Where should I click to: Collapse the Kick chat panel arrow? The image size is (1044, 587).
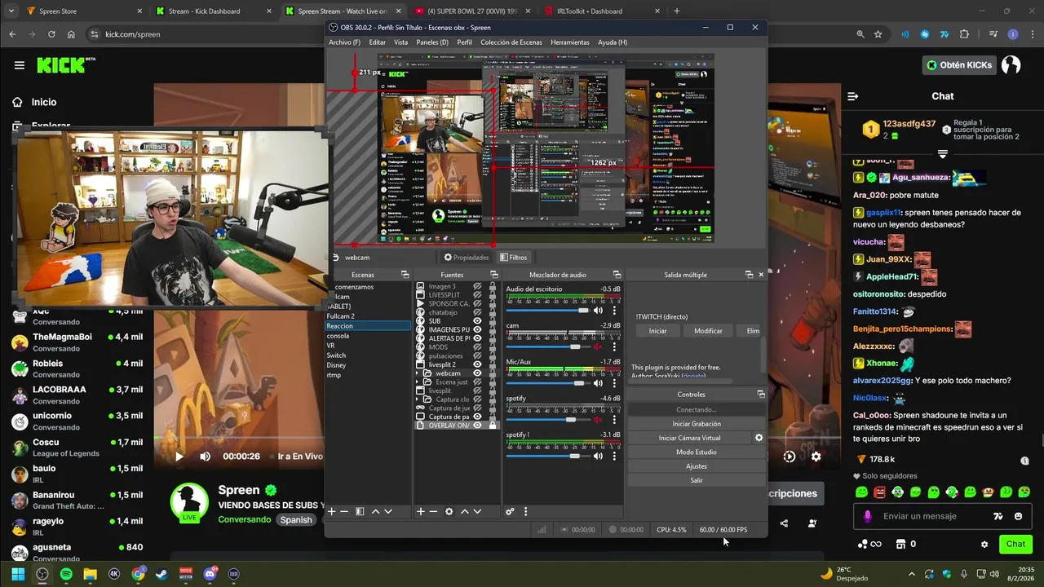(x=852, y=96)
